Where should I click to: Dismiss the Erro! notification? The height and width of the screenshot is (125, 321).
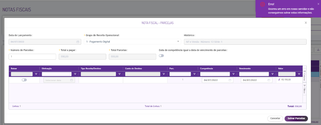pyautogui.click(x=318, y=4)
